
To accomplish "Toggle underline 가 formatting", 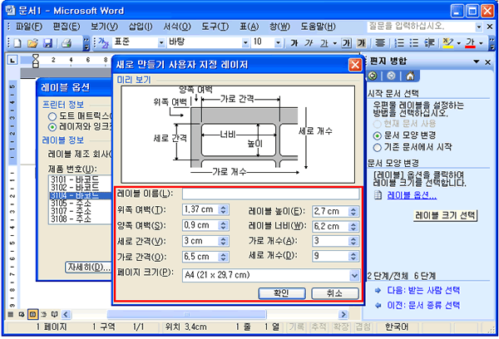I will click(324, 43).
